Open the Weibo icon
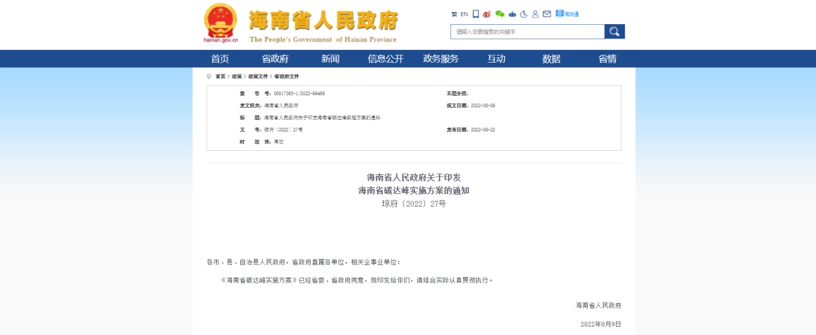816x335 pixels. 487,14
